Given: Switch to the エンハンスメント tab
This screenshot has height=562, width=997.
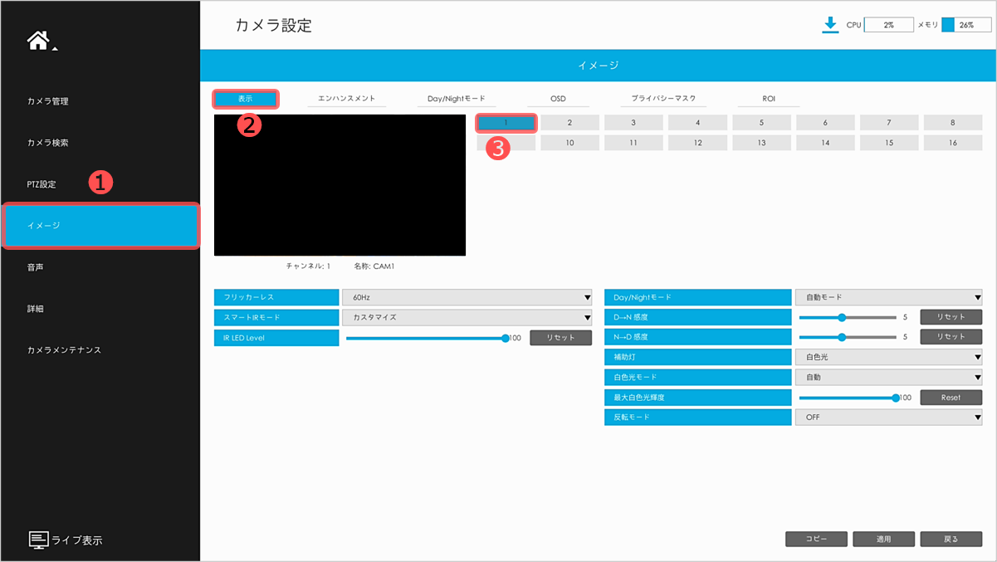Looking at the screenshot, I should [347, 99].
